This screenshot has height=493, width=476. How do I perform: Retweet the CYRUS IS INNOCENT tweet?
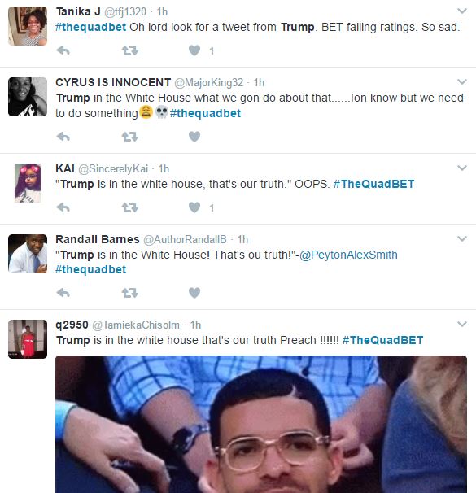[129, 137]
